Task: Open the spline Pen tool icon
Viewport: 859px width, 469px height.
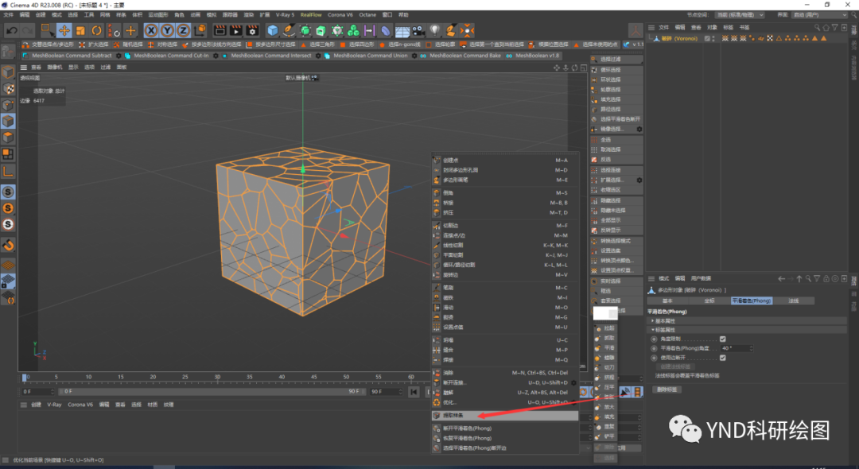Action: [x=290, y=31]
